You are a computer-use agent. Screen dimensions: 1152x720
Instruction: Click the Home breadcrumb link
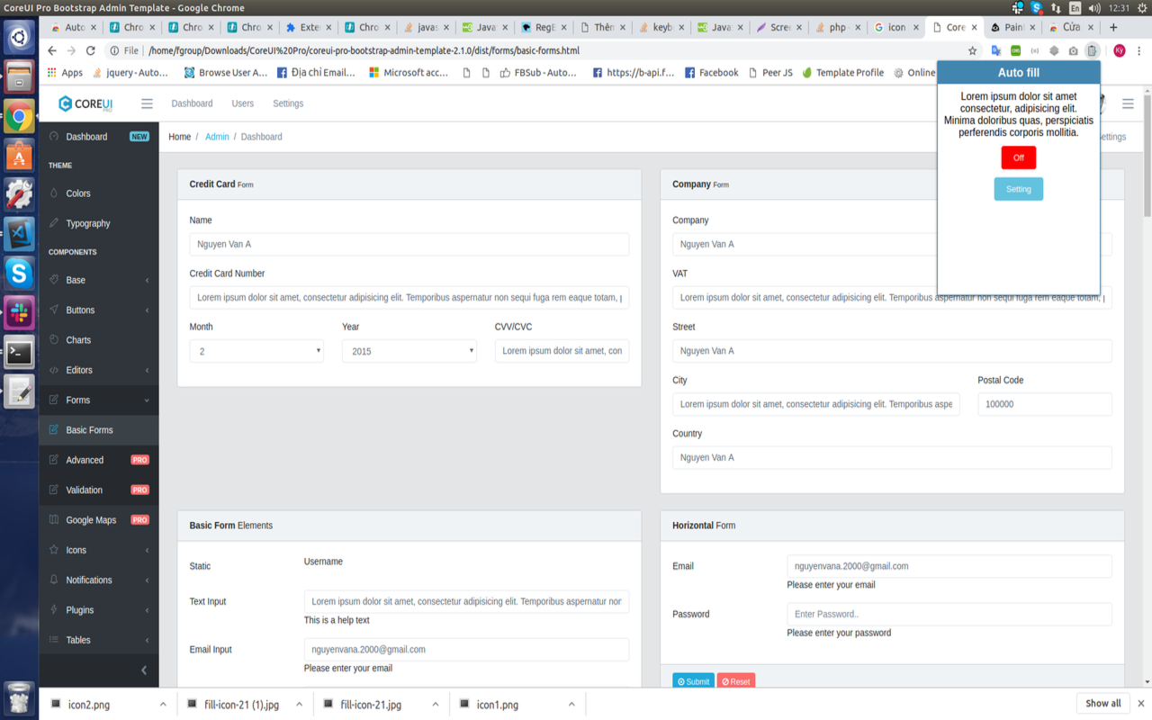[180, 137]
